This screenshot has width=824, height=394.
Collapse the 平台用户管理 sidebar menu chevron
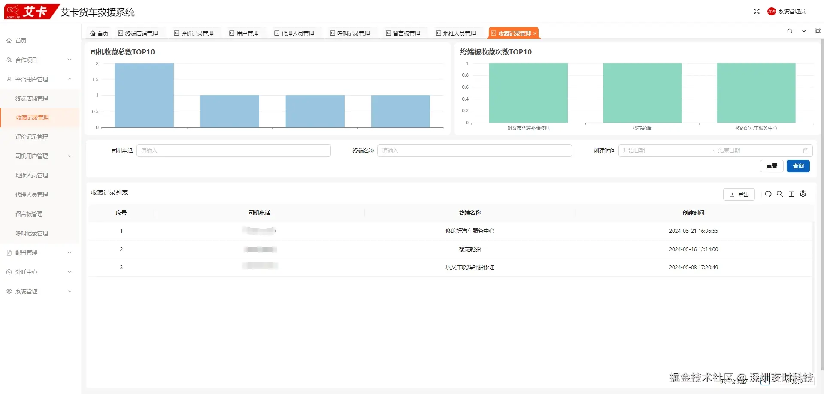click(70, 79)
